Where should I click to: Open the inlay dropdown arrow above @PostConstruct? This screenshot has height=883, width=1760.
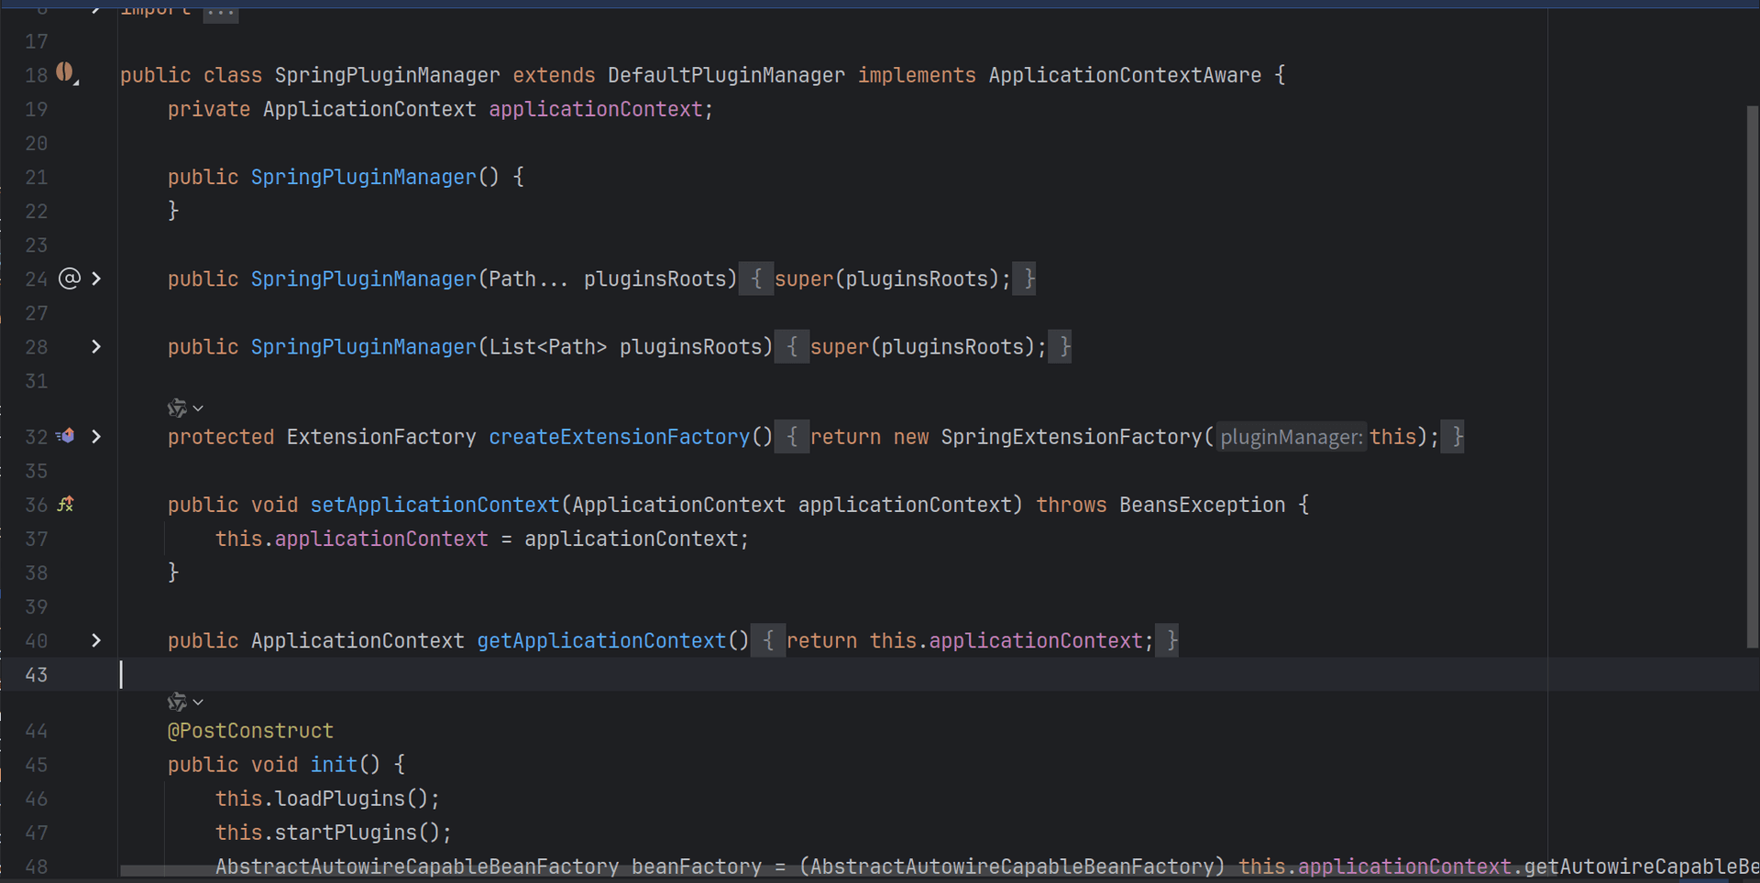198,703
